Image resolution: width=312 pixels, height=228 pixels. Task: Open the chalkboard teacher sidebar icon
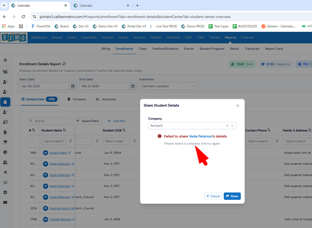[5, 122]
